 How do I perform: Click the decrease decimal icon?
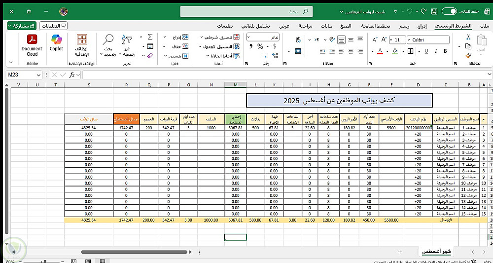265,56
